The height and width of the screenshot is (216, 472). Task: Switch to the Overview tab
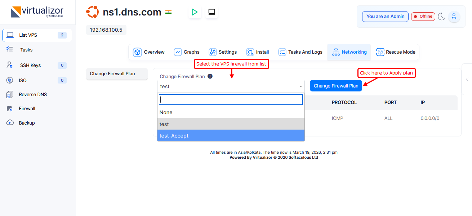(x=149, y=52)
